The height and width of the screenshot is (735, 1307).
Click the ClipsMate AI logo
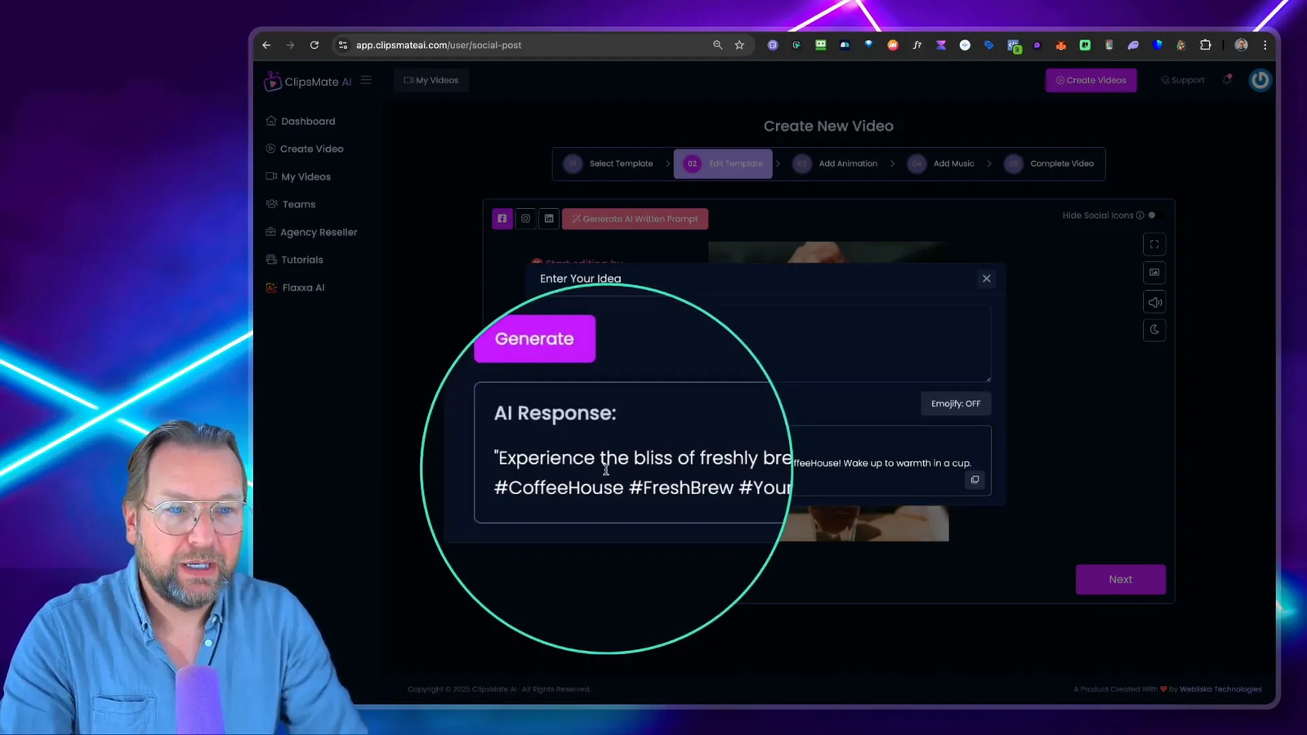click(308, 82)
